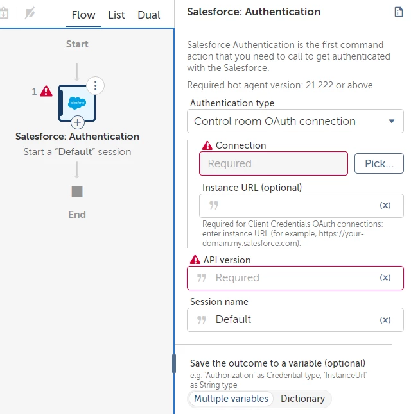The image size is (420, 414).
Task: Select the Multiple variables option
Action: 231,399
